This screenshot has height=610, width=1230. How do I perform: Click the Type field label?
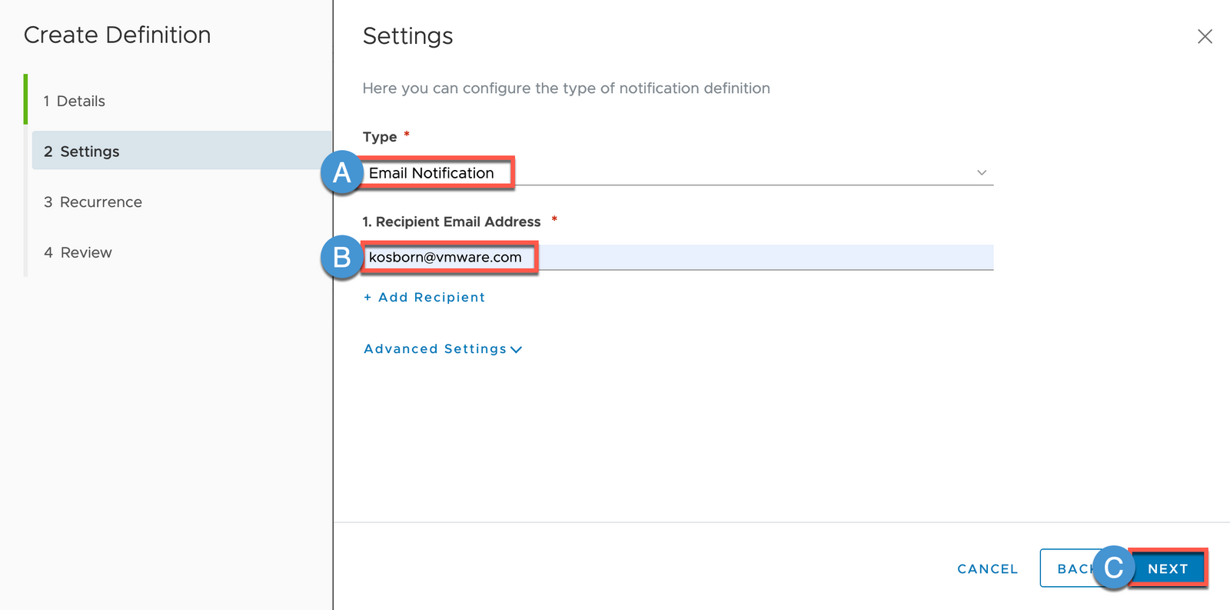[380, 137]
